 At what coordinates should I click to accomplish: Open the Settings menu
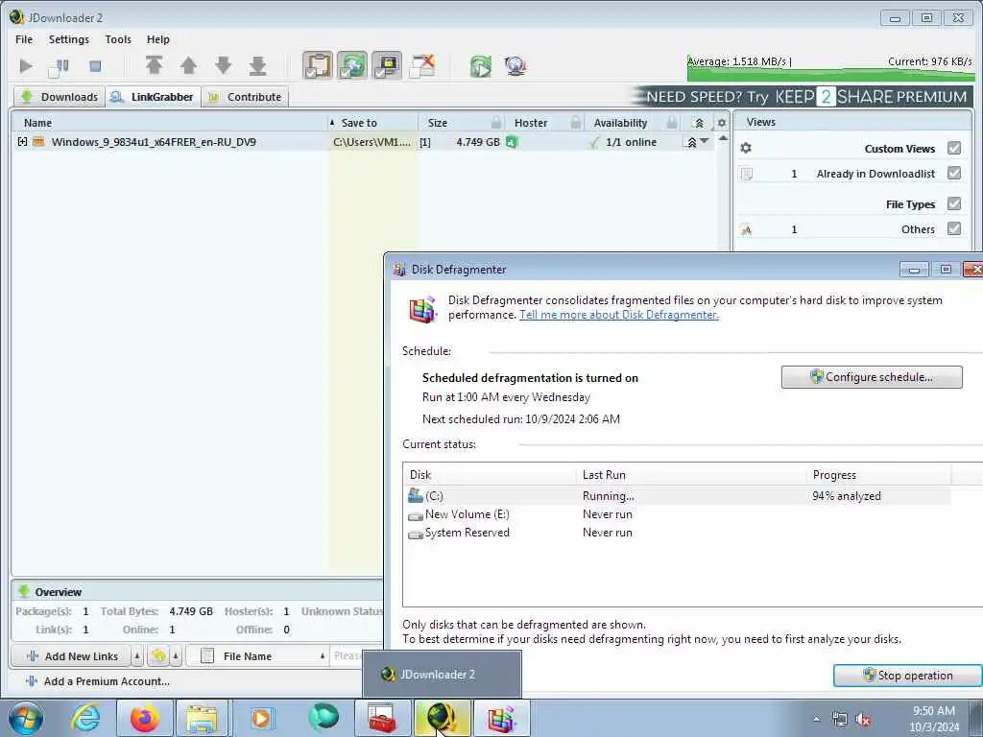click(69, 39)
